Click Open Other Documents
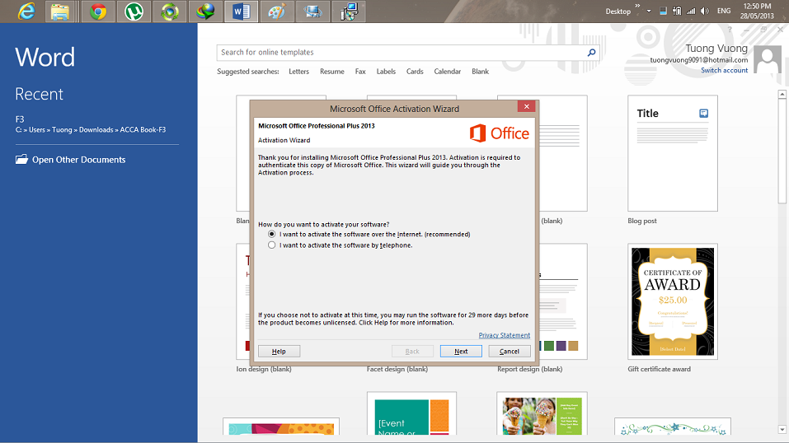Image resolution: width=789 pixels, height=443 pixels. (79, 160)
